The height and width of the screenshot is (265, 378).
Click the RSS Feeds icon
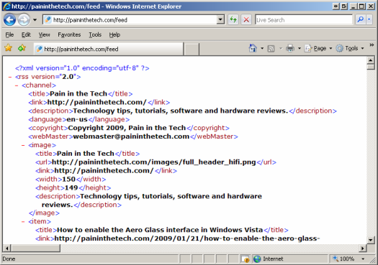pos(271,48)
